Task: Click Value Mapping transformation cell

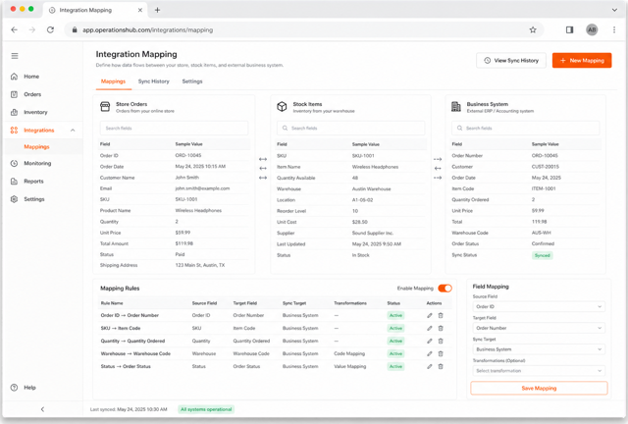Action: 350,367
